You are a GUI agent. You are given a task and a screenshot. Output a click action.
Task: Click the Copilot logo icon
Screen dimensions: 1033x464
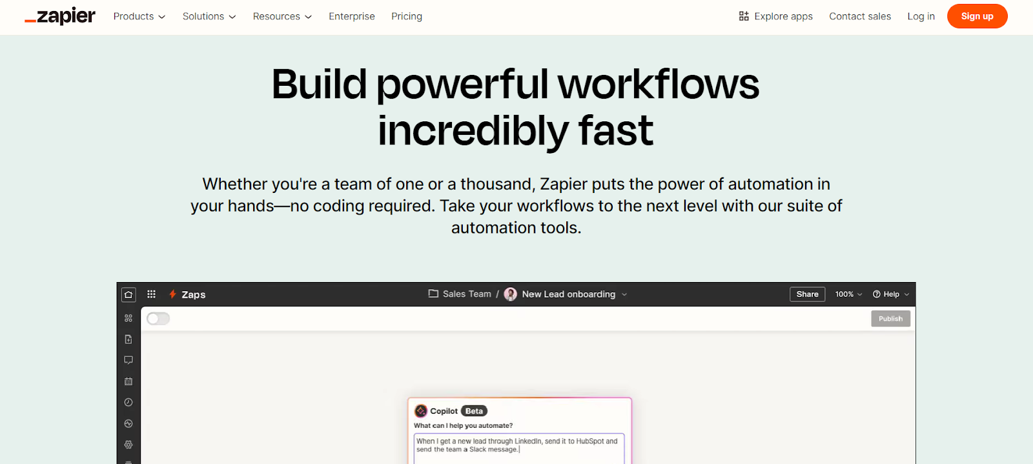click(x=421, y=411)
